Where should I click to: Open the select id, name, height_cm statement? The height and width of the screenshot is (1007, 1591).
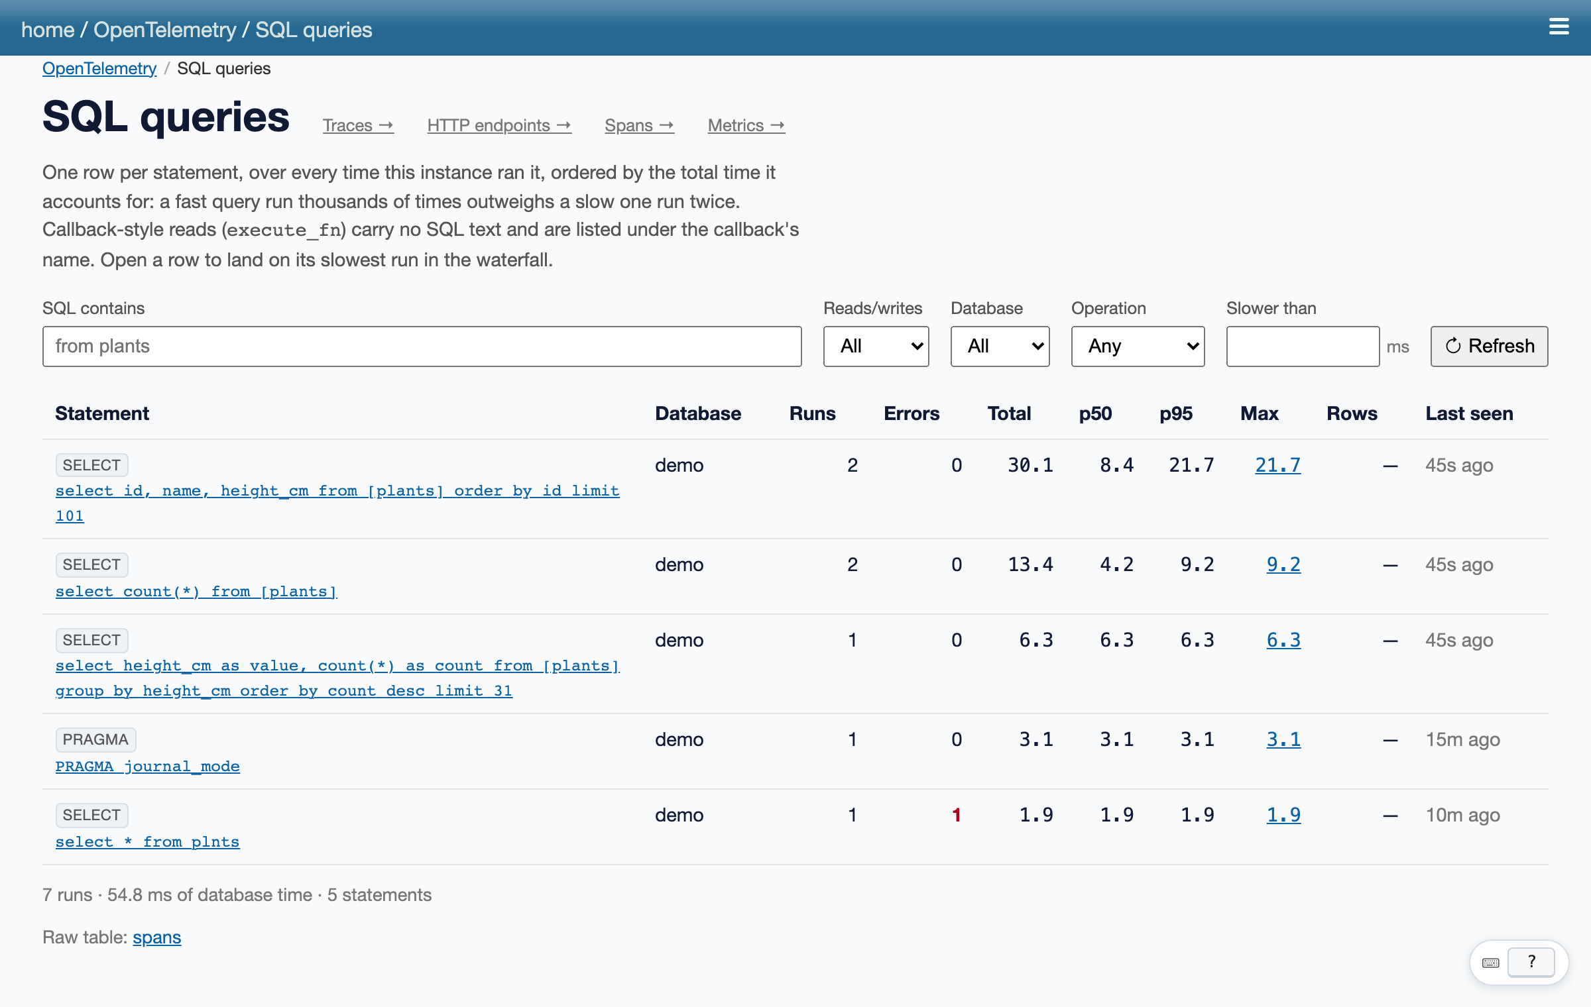[x=337, y=503]
